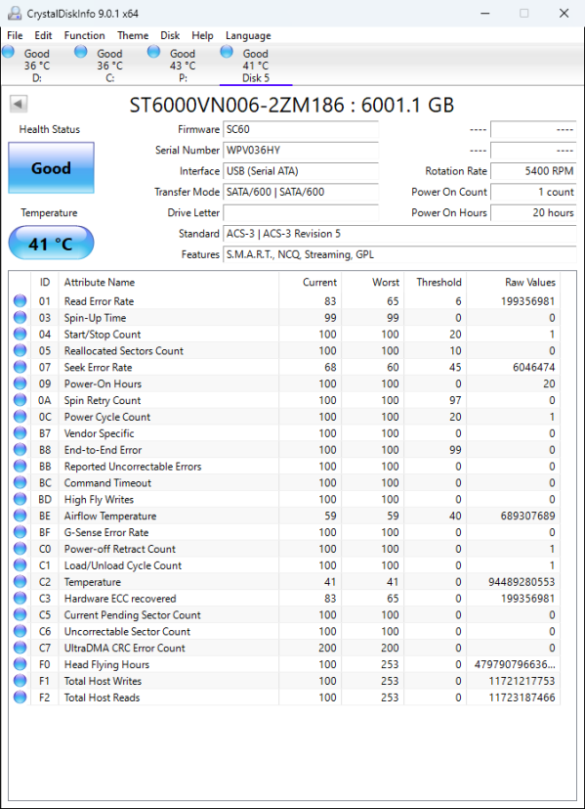Screen dimensions: 585x809
Task: Click the Power On Hours value box
Action: (x=533, y=212)
